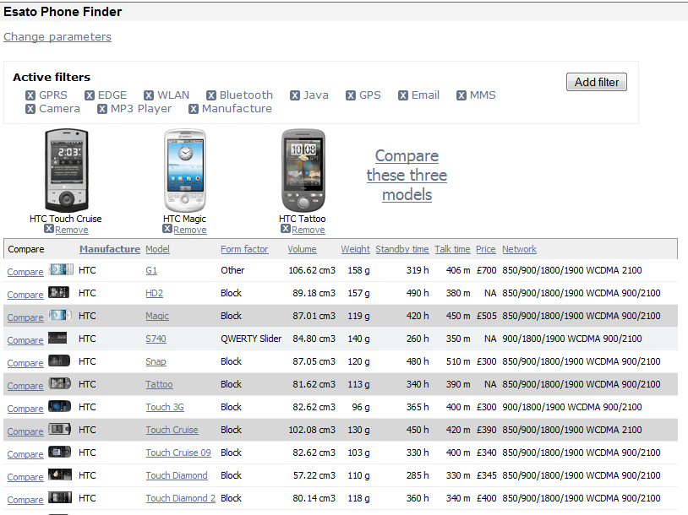
Task: Click the G1 row thumbnail
Action: [61, 269]
